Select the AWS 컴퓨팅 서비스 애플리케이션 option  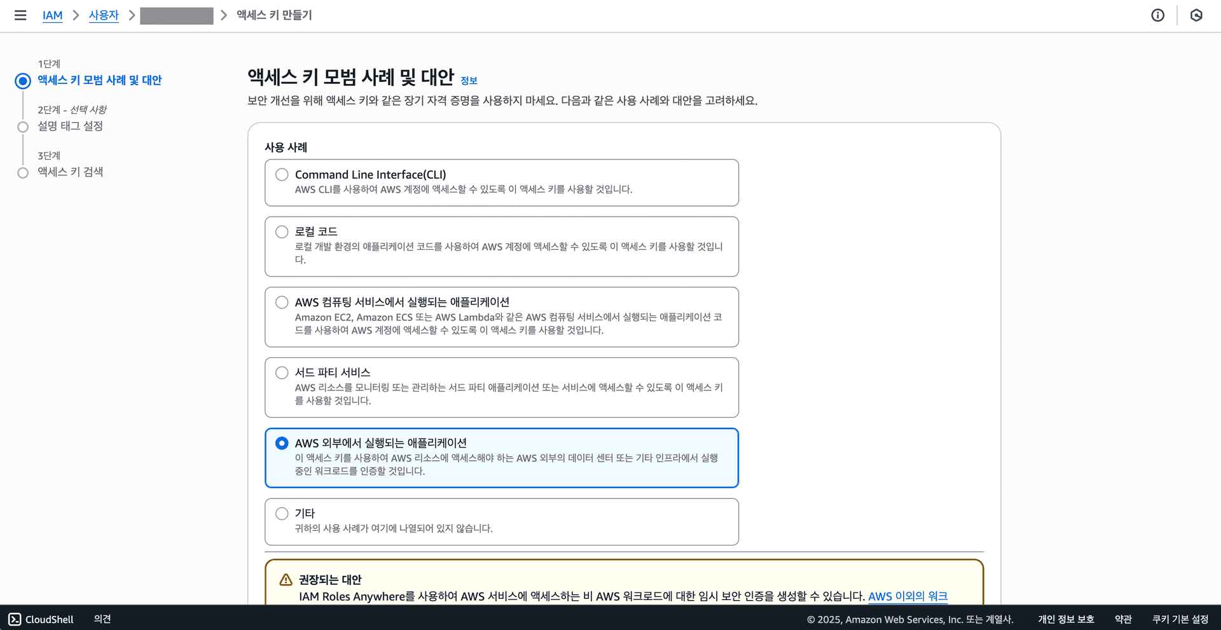point(282,302)
